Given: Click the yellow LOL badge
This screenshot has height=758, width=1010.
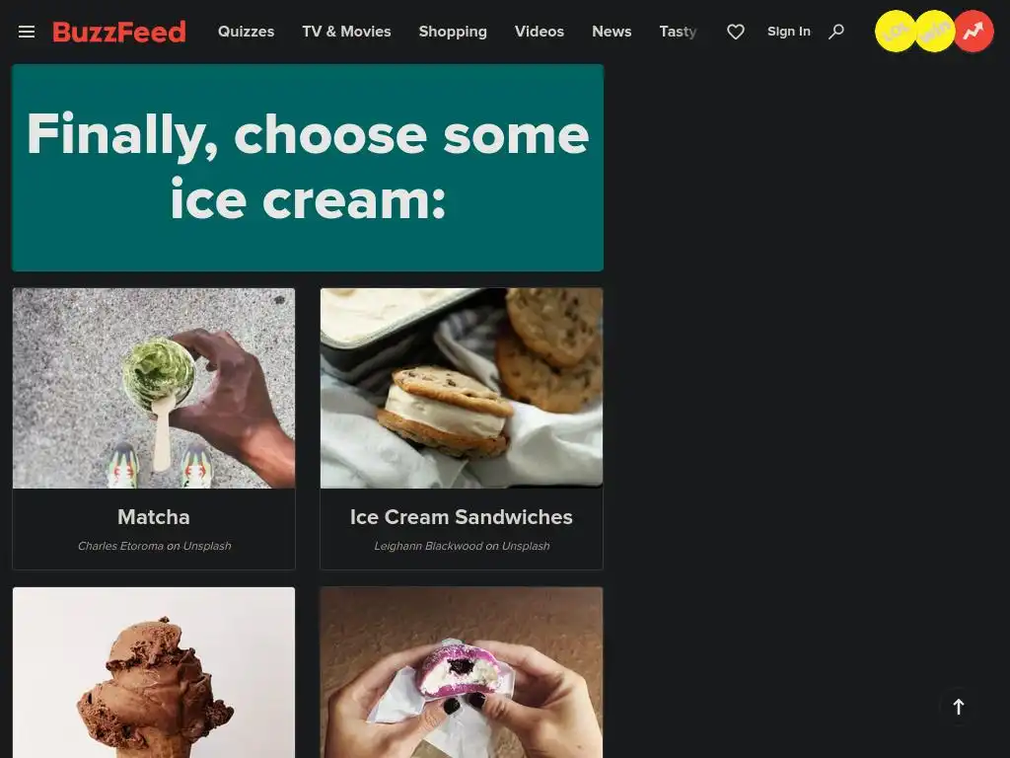Looking at the screenshot, I should (x=896, y=31).
